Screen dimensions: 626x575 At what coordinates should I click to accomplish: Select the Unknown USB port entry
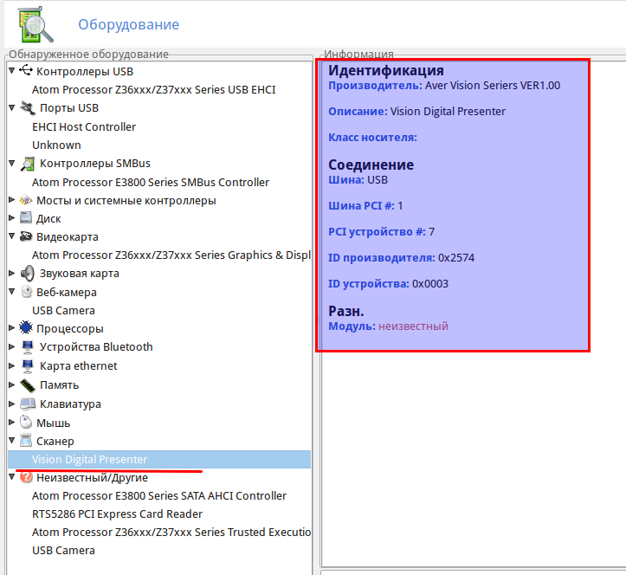point(56,145)
